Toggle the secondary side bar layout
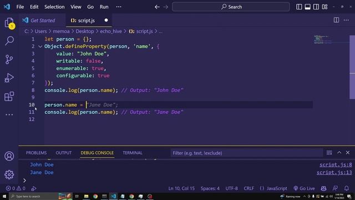The image size is (355, 200). pyautogui.click(x=316, y=7)
